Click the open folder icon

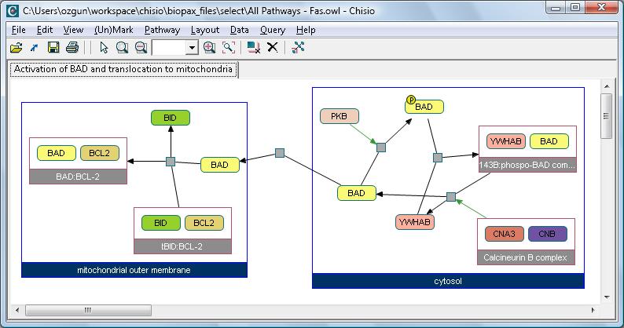tap(16, 48)
